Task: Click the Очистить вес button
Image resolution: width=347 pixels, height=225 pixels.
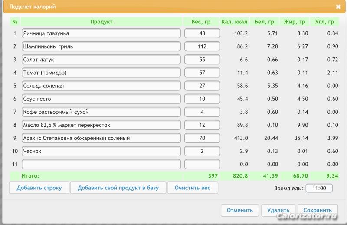Action: (193, 188)
